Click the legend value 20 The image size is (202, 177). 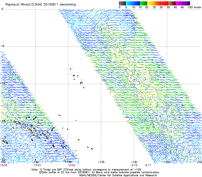point(147,7)
